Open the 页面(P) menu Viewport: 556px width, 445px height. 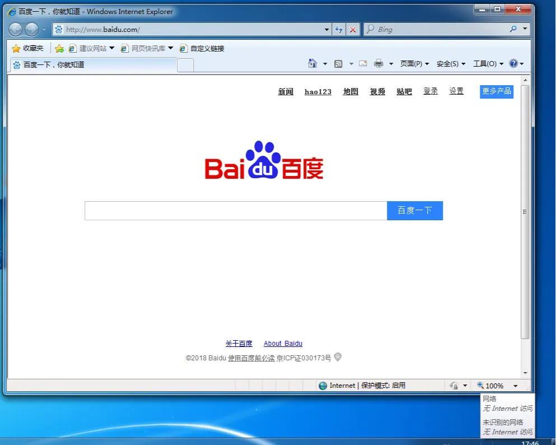click(x=414, y=64)
